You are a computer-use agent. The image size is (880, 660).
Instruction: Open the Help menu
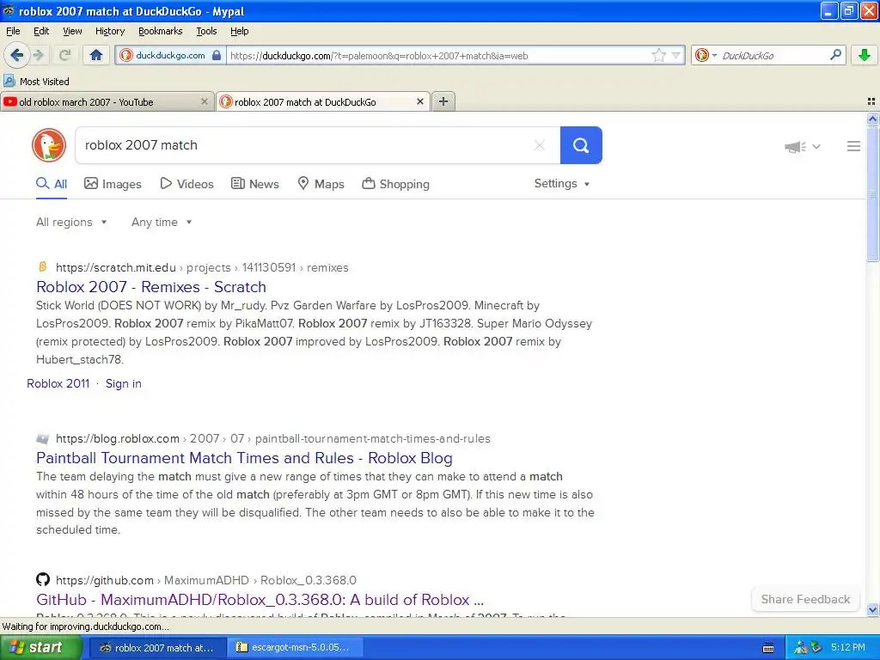pyautogui.click(x=239, y=31)
